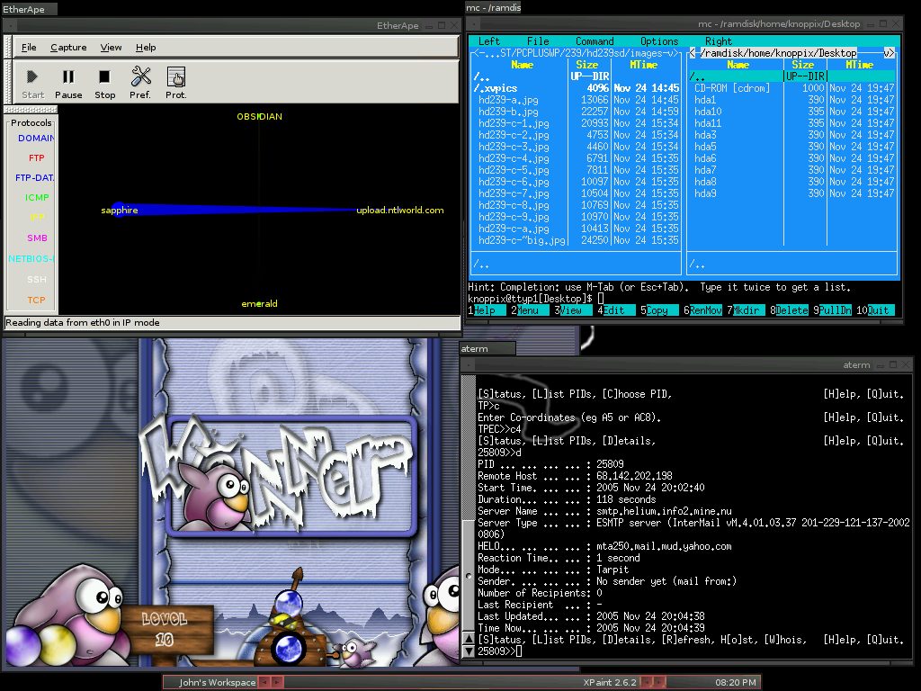Select the mc - /ramdis window tab
921x691 pixels.
pyautogui.click(x=493, y=7)
